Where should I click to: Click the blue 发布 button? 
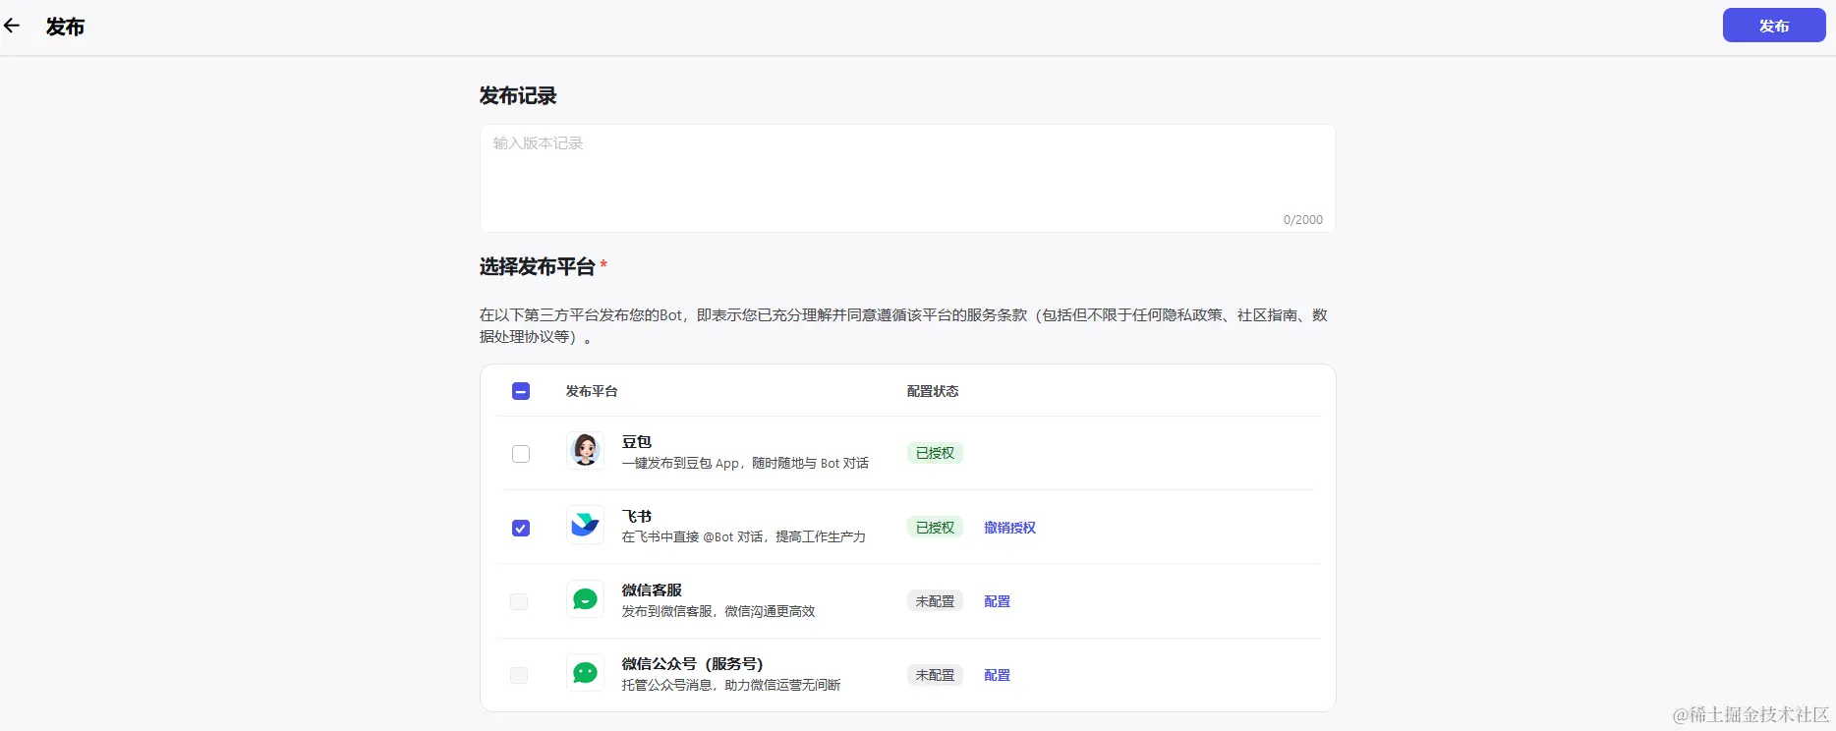(1774, 26)
